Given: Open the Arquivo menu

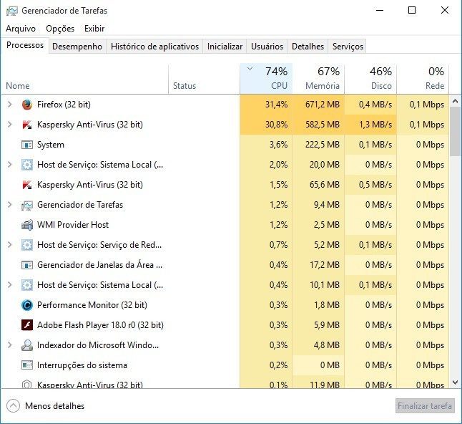Looking at the screenshot, I should [21, 29].
